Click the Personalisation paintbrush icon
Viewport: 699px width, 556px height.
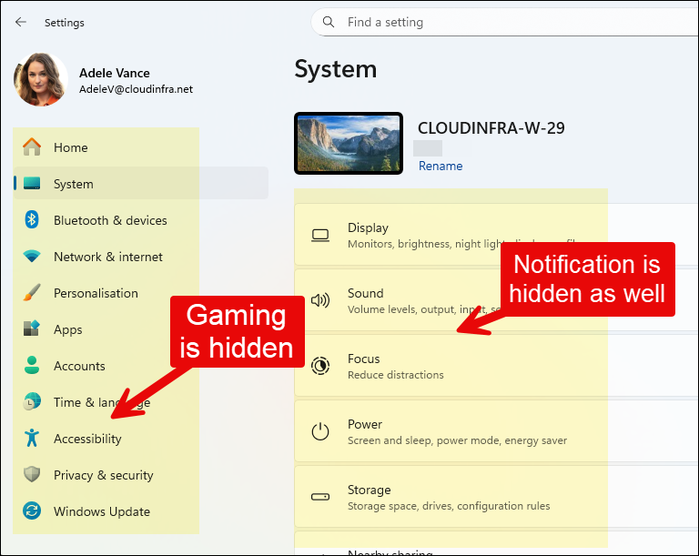33,293
